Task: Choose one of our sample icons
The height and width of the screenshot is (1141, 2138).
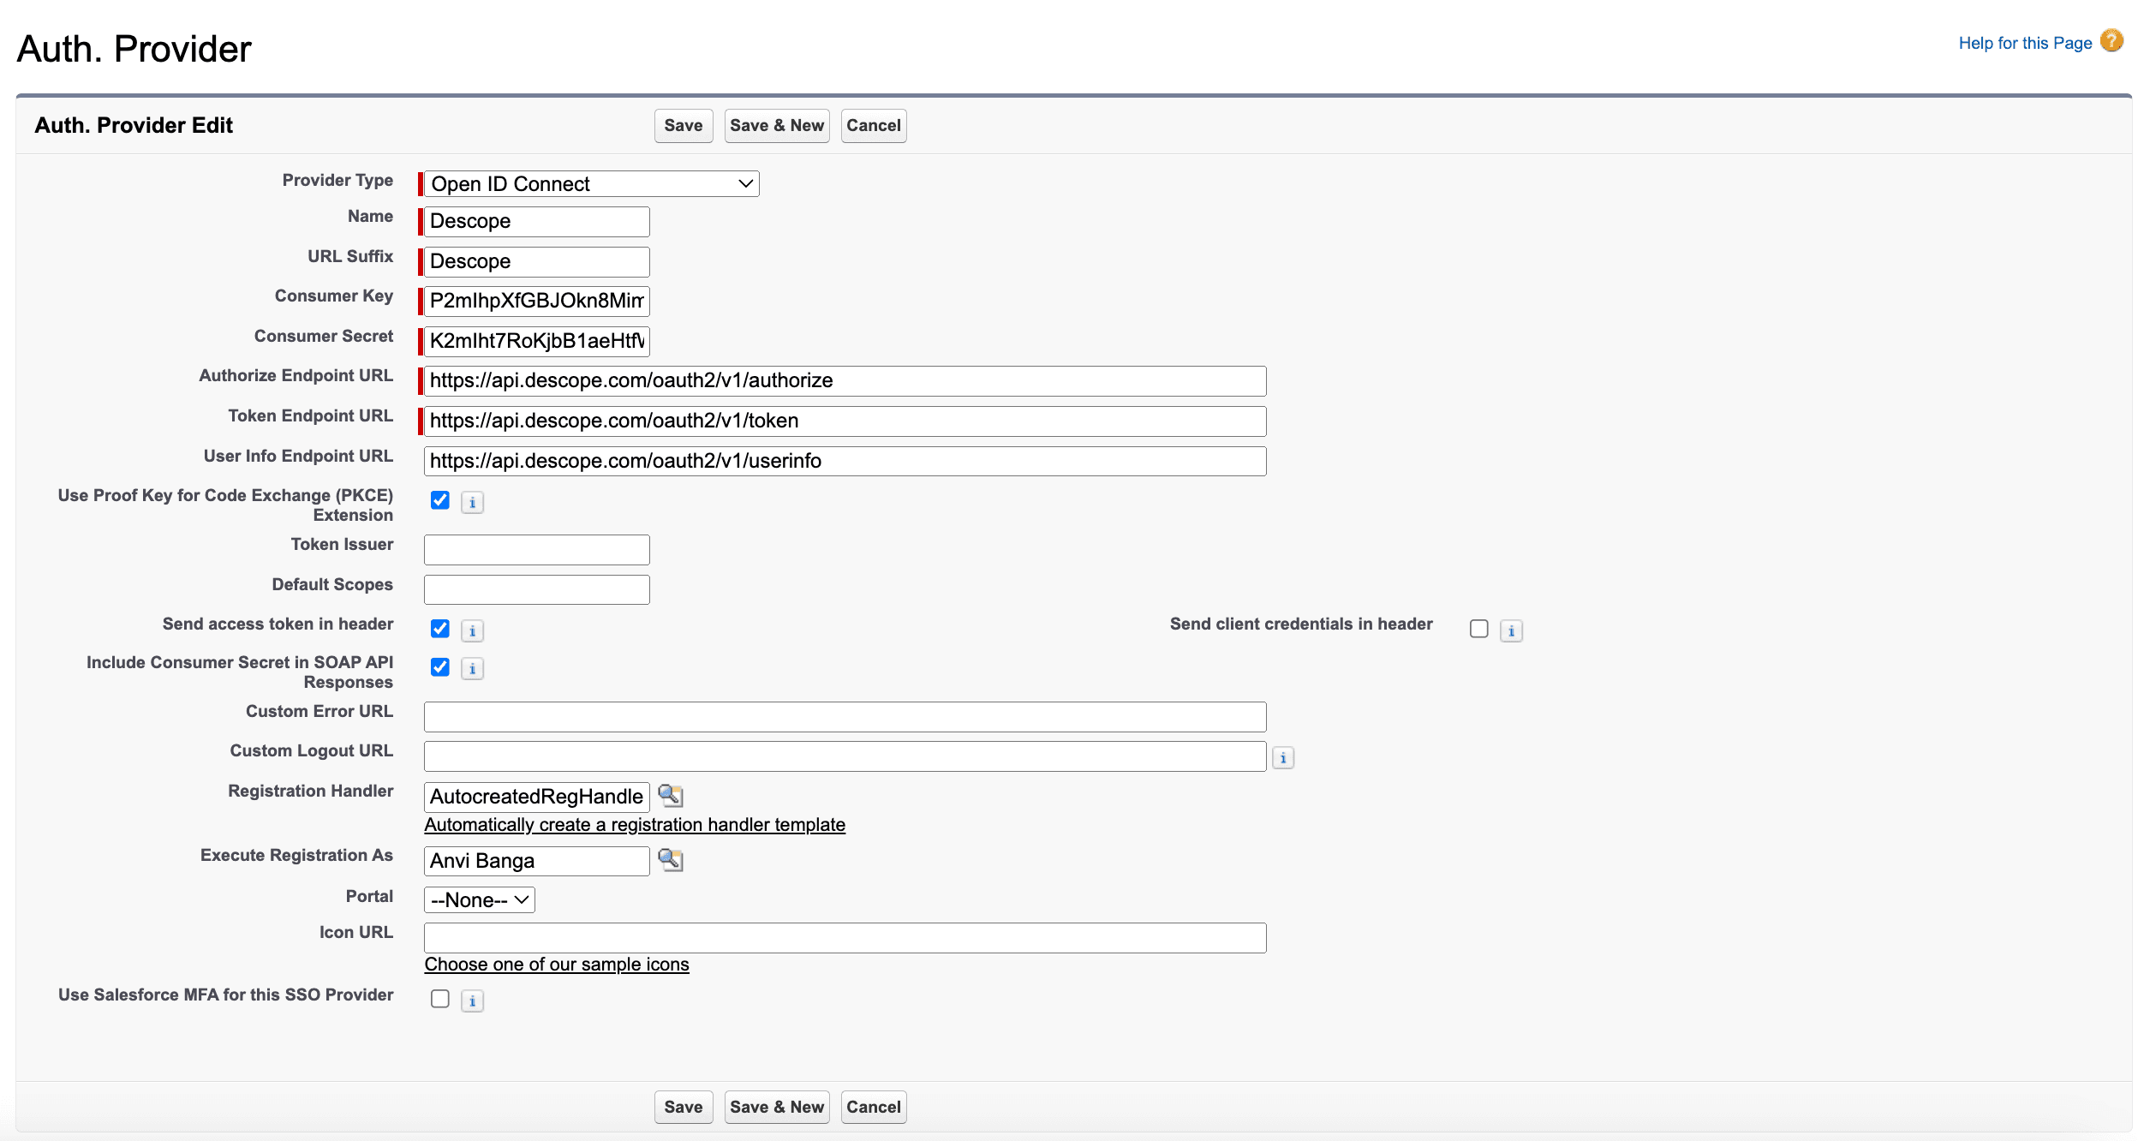Action: pos(556,964)
